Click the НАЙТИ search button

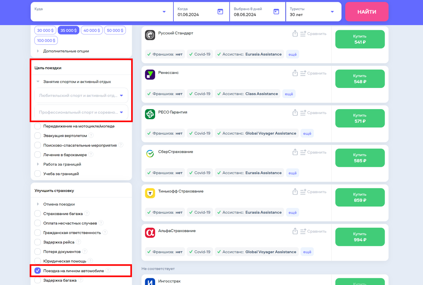[x=367, y=12]
